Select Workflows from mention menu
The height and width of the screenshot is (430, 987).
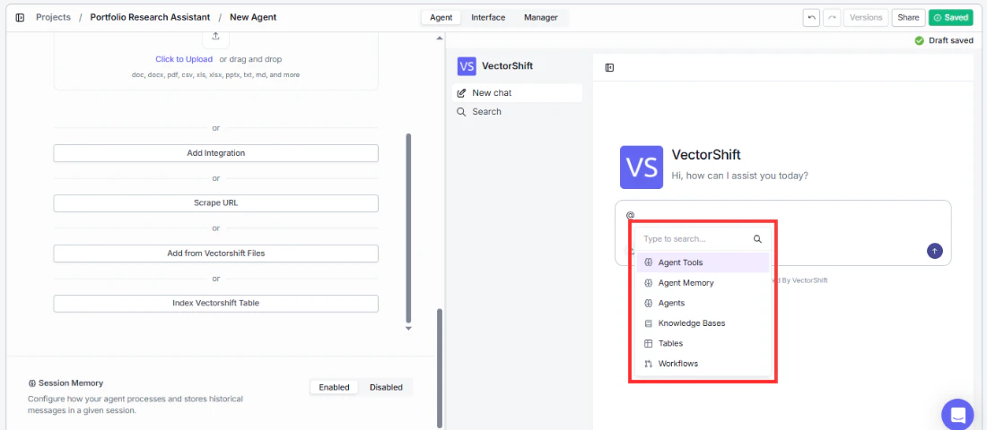pos(703,364)
